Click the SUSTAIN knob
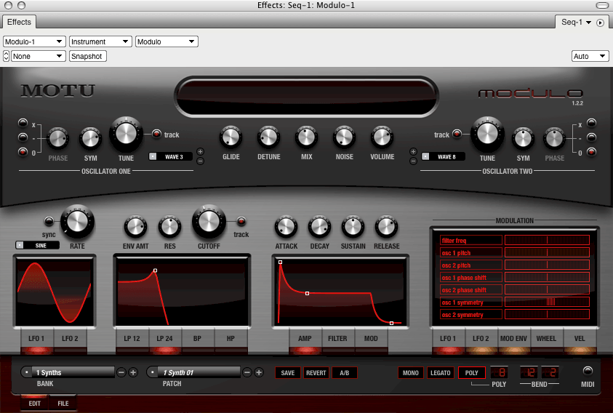The width and height of the screenshot is (613, 413). point(353,226)
